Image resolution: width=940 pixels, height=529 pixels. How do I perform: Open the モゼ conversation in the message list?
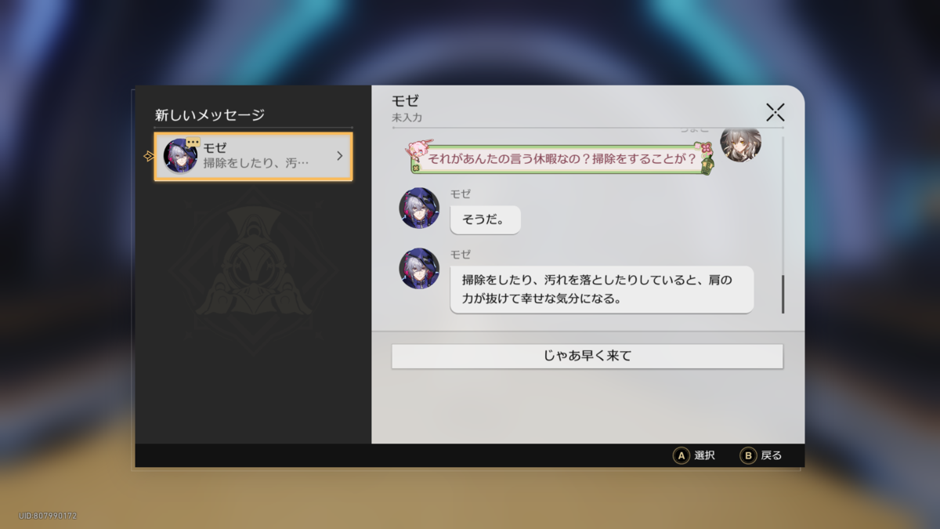[253, 157]
